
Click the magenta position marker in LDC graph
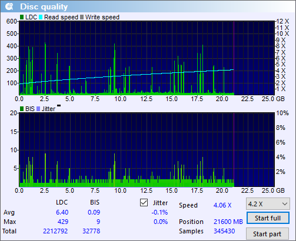tap(234, 58)
